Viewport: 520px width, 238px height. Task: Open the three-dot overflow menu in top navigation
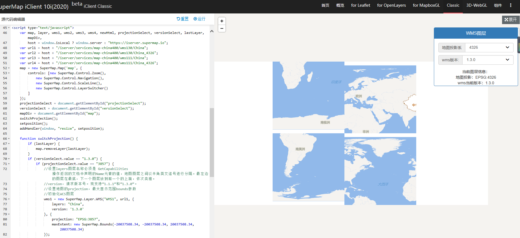click(x=511, y=5)
